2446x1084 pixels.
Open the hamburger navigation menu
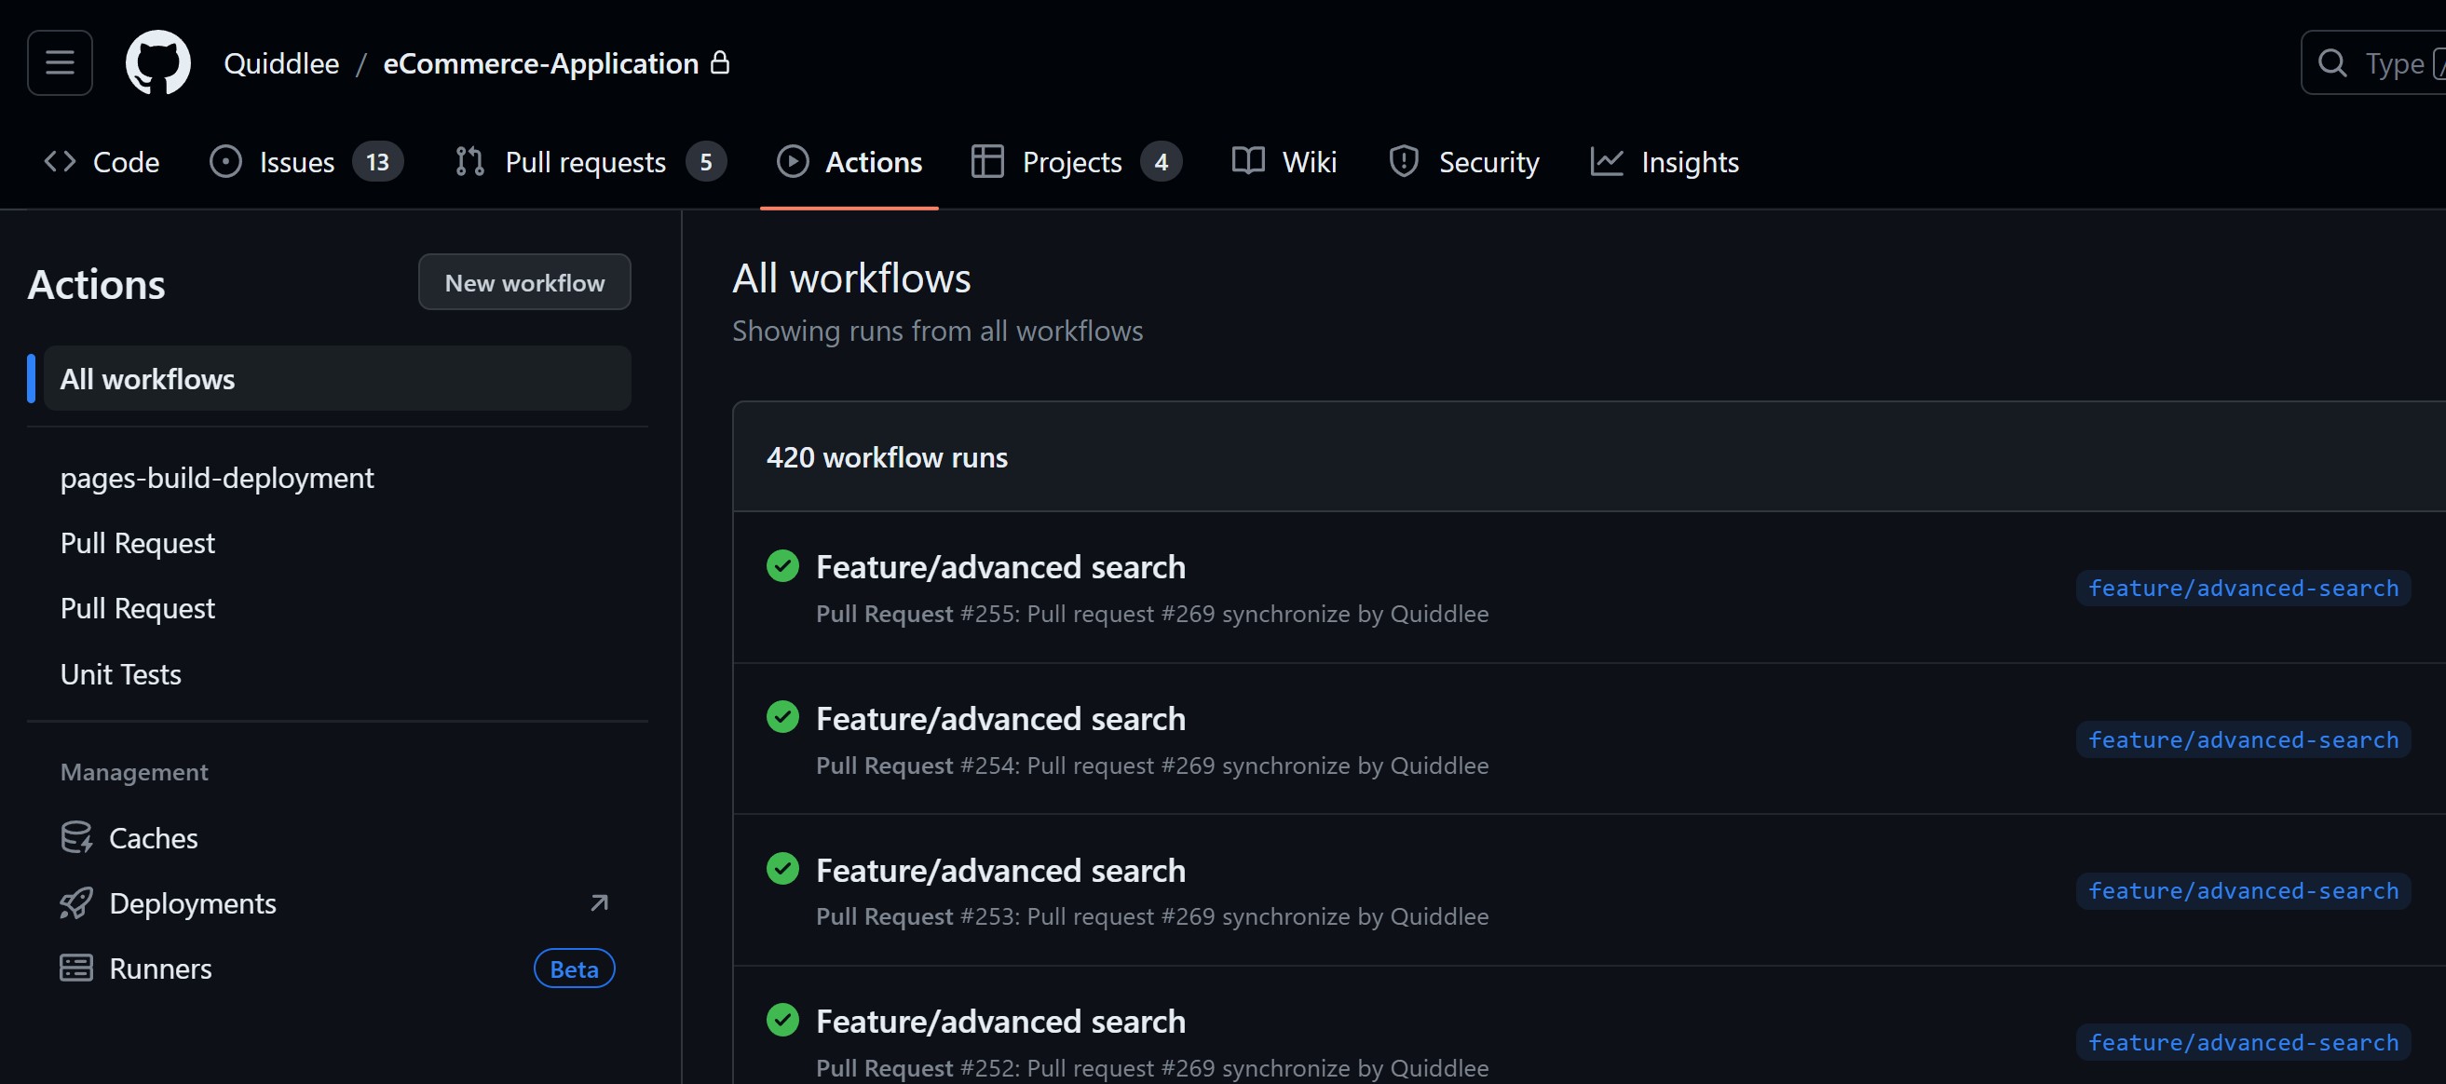60,63
